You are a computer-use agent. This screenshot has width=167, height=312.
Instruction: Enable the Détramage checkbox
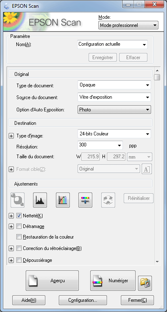click(x=19, y=226)
